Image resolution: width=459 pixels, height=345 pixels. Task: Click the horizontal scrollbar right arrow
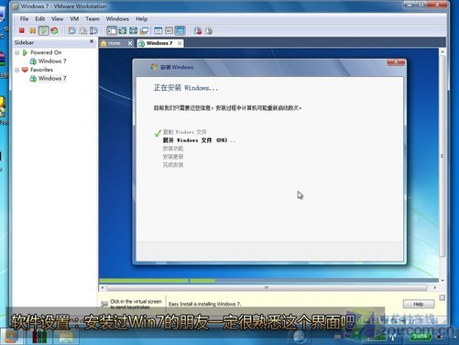pyautogui.click(x=435, y=288)
